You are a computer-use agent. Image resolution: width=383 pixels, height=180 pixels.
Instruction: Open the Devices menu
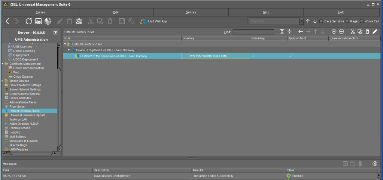pyautogui.click(x=191, y=12)
